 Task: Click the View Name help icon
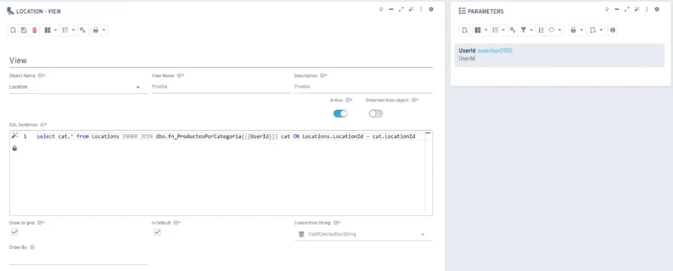(x=179, y=75)
